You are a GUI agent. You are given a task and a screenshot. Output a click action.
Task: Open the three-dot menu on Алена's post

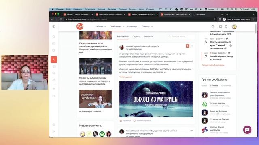coord(191,46)
